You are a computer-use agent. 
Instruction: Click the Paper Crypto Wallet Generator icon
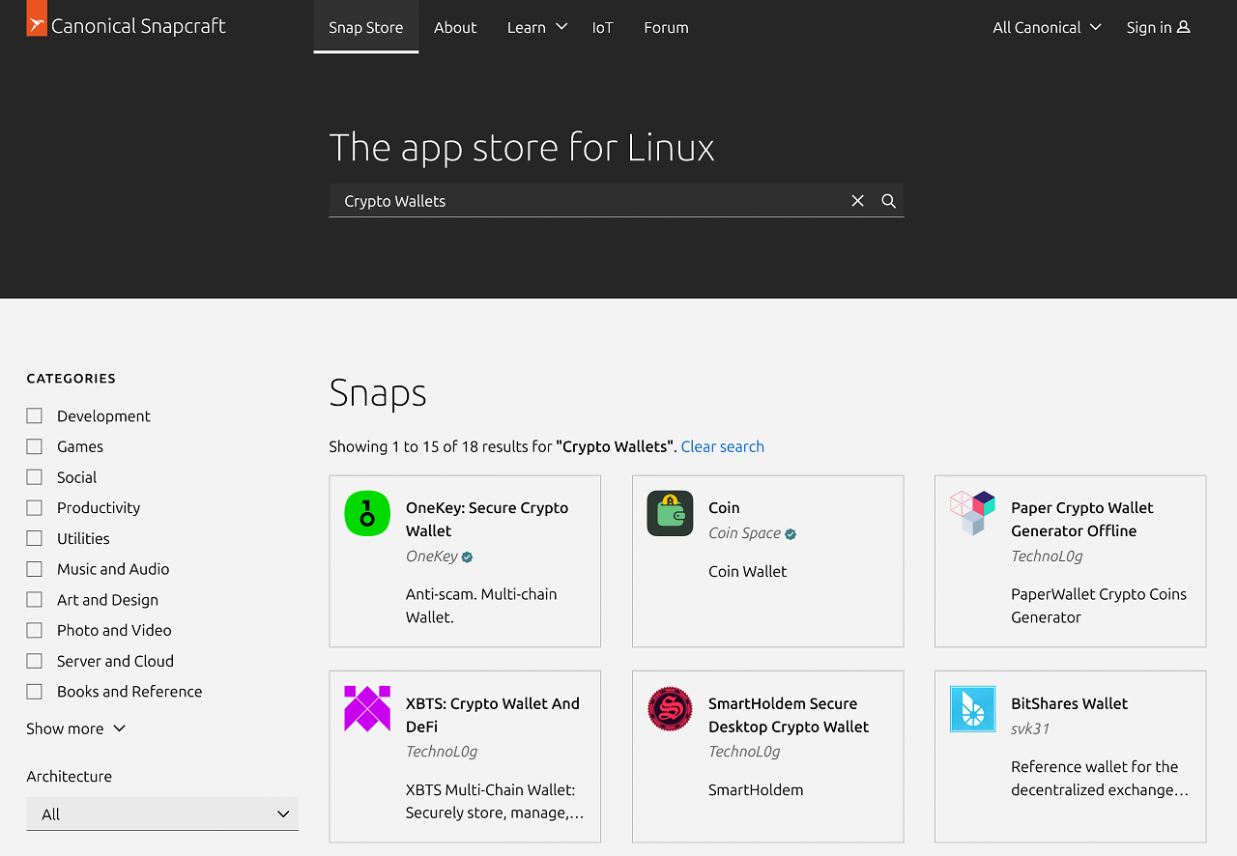tap(972, 513)
